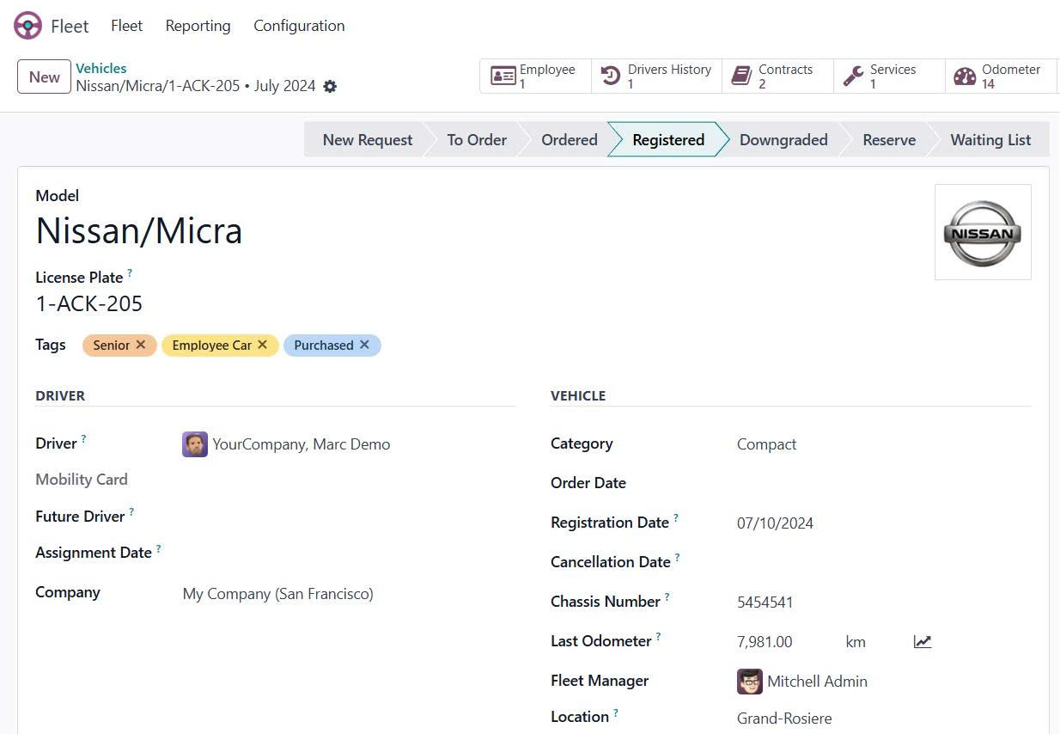Edit the Location field Grand-Rosiere

[x=883, y=719]
